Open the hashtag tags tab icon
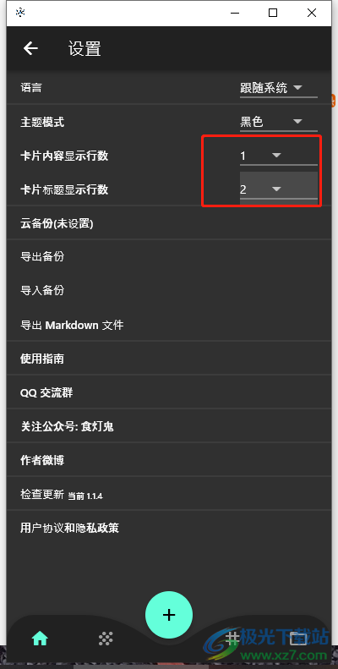Screen dimensions: 338x669 (232, 639)
